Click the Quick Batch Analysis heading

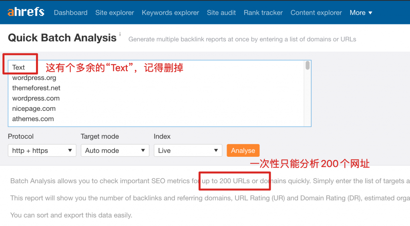pos(62,38)
